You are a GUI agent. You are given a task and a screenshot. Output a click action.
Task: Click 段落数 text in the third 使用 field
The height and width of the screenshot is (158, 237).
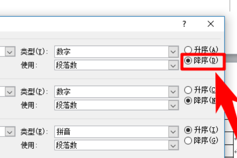[x=66, y=144]
